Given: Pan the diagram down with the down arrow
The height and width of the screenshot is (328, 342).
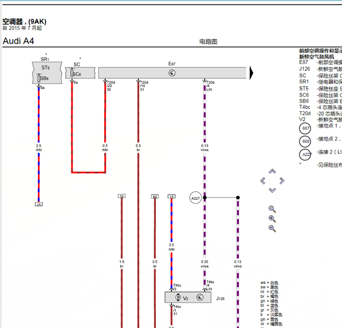Looking at the screenshot, I should coord(272,190).
